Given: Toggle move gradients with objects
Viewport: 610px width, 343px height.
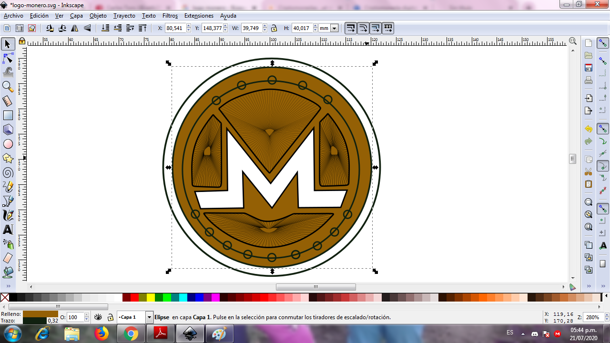Looking at the screenshot, I should point(376,28).
